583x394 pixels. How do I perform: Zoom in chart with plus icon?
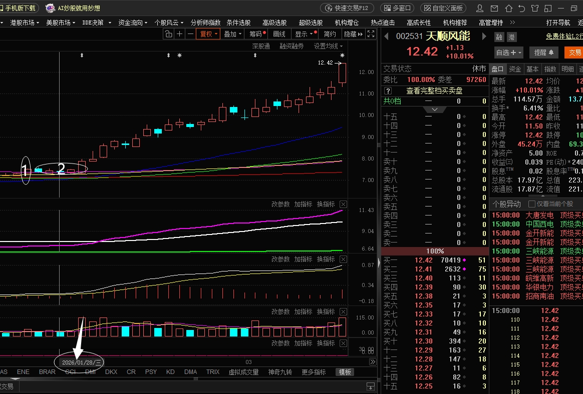(180, 34)
